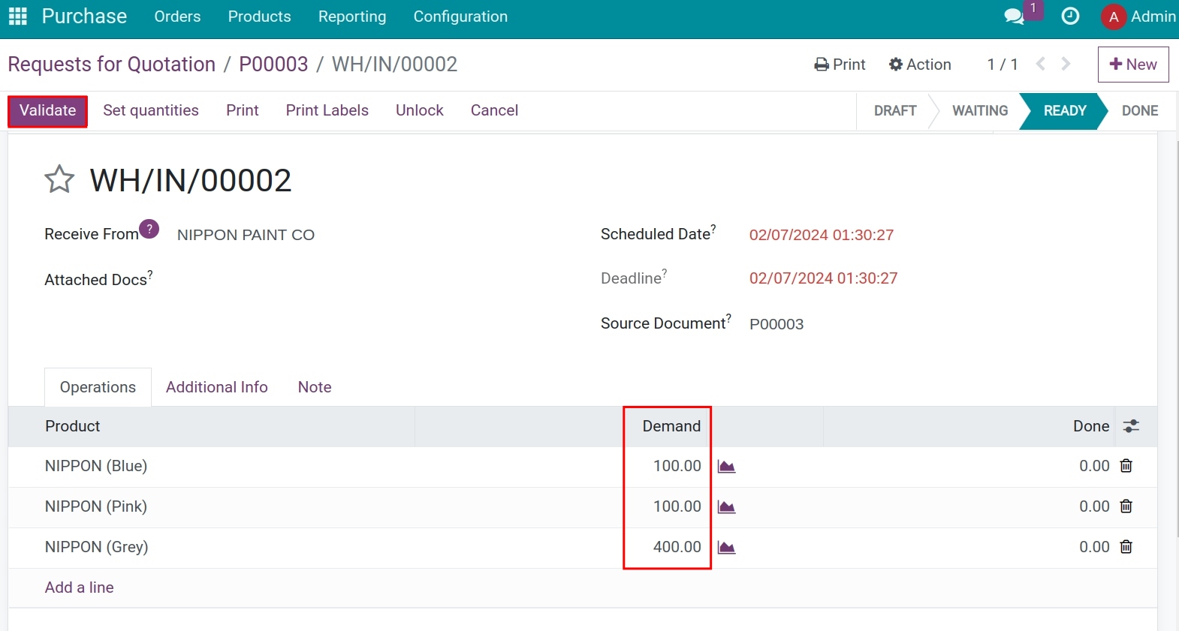Open the optional columns settings icon
This screenshot has height=631, width=1179.
click(x=1131, y=426)
